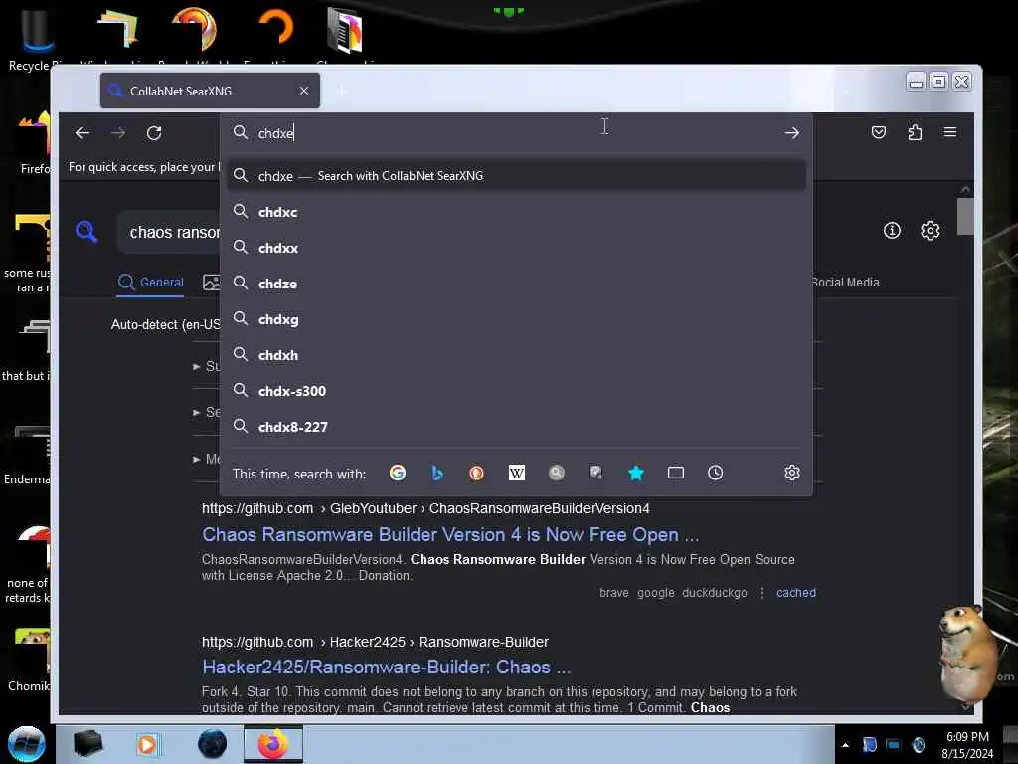The height and width of the screenshot is (764, 1018).
Task: Open SearXNG preferences gear
Action: click(930, 230)
